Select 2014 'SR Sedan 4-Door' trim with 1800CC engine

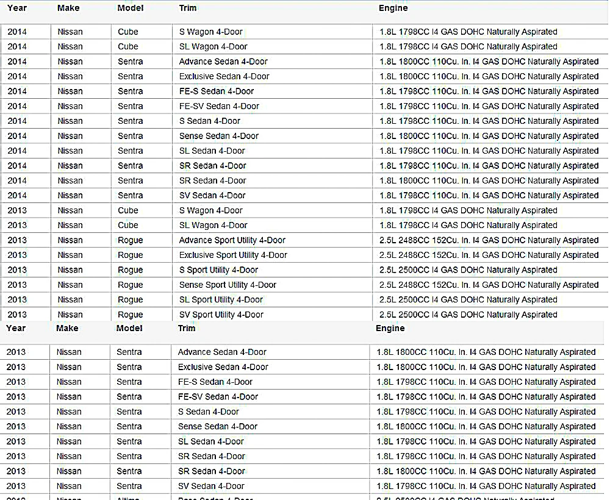(x=212, y=181)
